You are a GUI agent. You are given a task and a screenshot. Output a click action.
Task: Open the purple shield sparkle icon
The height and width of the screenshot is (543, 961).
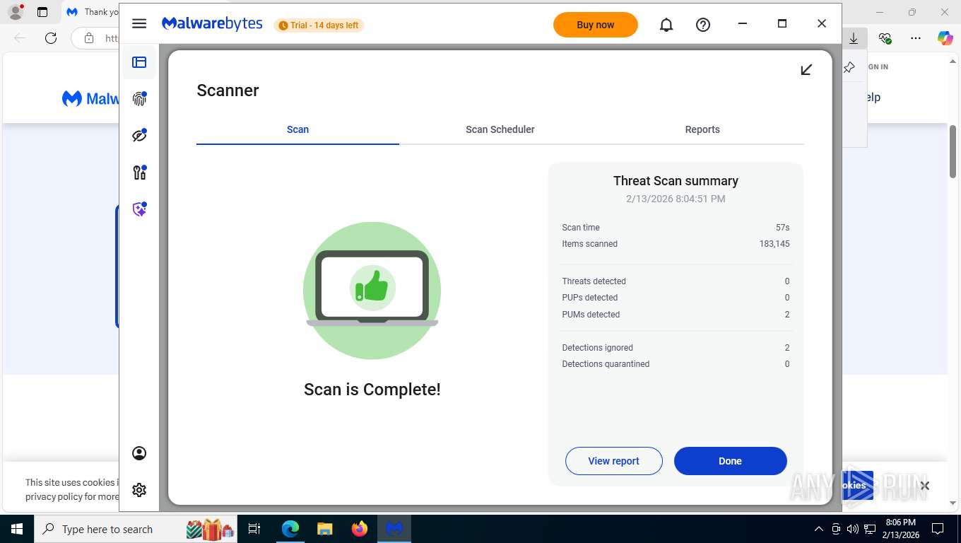click(139, 209)
